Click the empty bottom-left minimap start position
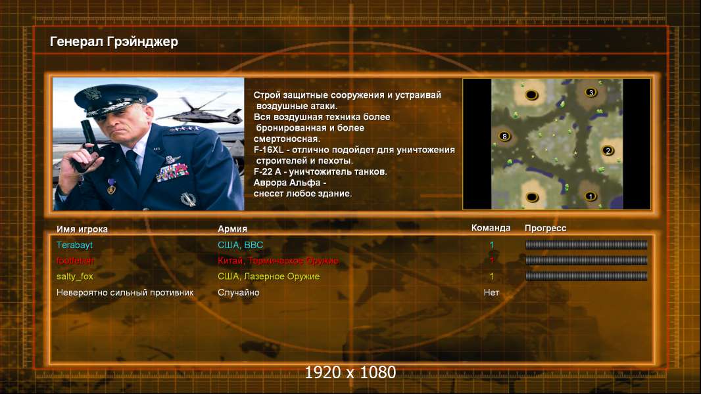Viewport: 701px width, 394px height. coord(532,197)
